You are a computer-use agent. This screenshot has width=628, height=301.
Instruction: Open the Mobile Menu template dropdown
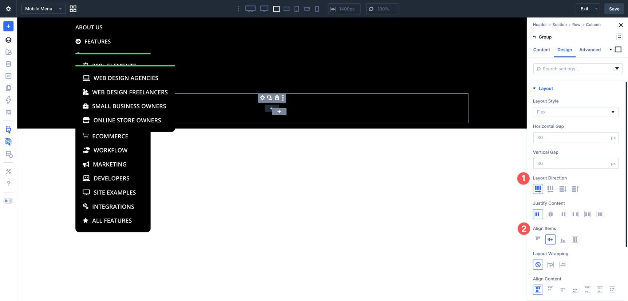[x=43, y=9]
